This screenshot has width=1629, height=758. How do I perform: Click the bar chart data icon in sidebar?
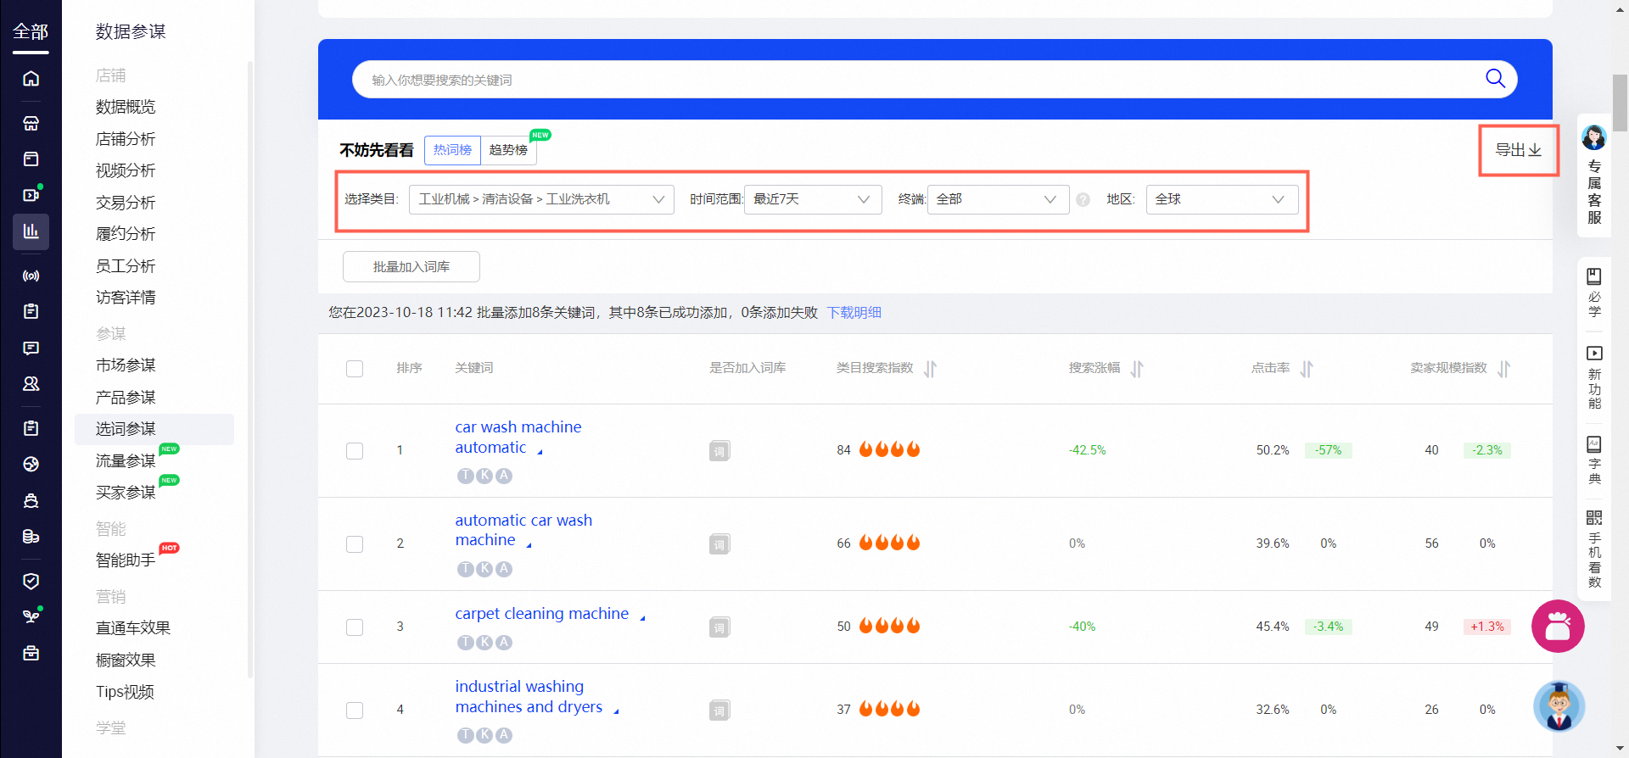(x=31, y=231)
